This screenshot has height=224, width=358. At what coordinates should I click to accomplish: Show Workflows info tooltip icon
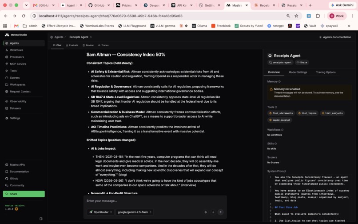[282, 130]
